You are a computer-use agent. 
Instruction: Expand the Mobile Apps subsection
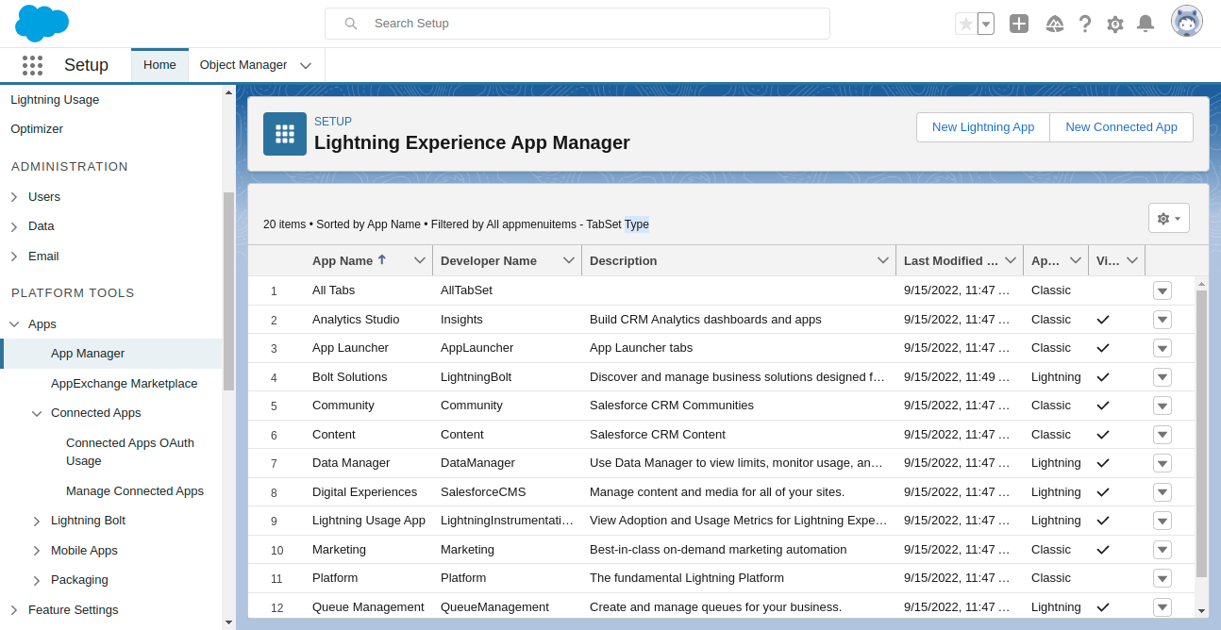[x=37, y=551]
